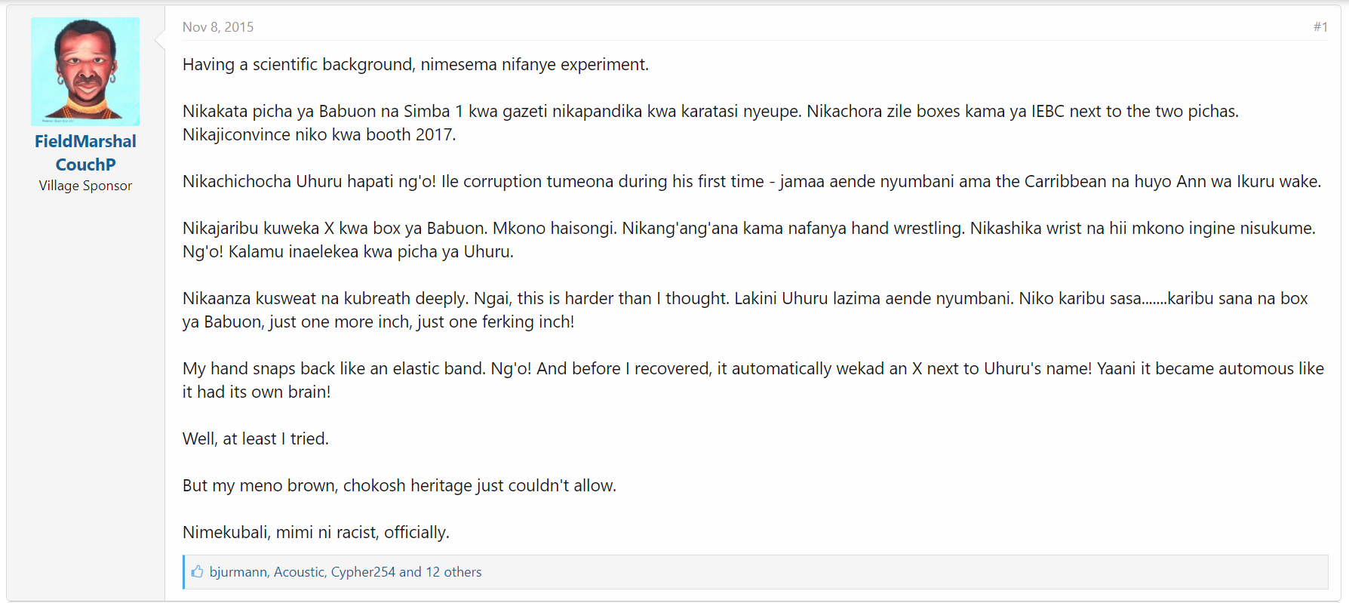Click the Nov 8, 2015 post date
The height and width of the screenshot is (603, 1349).
click(218, 27)
